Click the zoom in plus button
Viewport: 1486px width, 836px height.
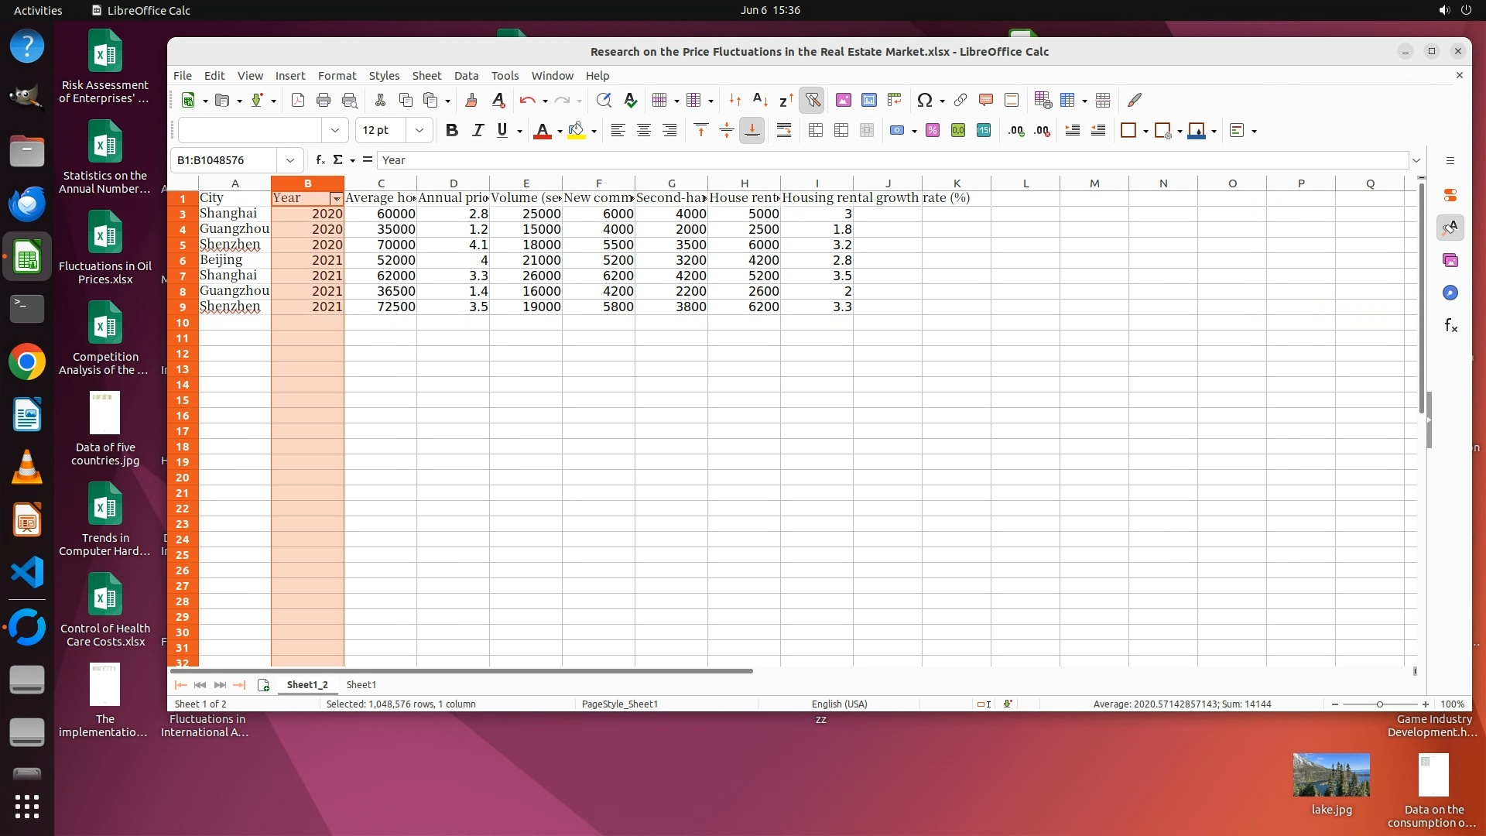tap(1426, 704)
